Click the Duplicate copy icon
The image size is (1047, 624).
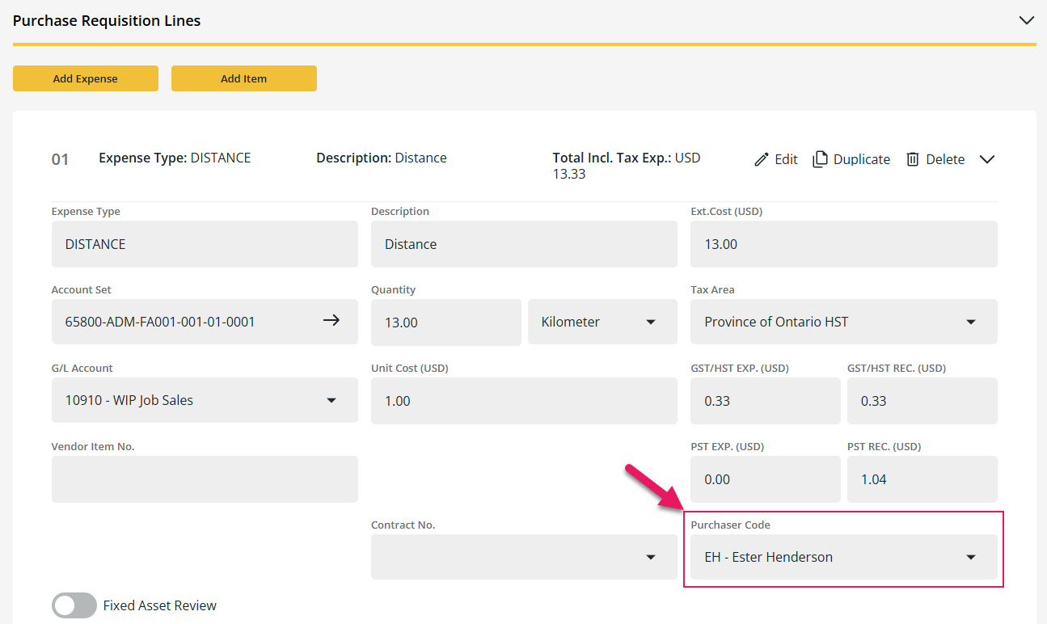820,158
